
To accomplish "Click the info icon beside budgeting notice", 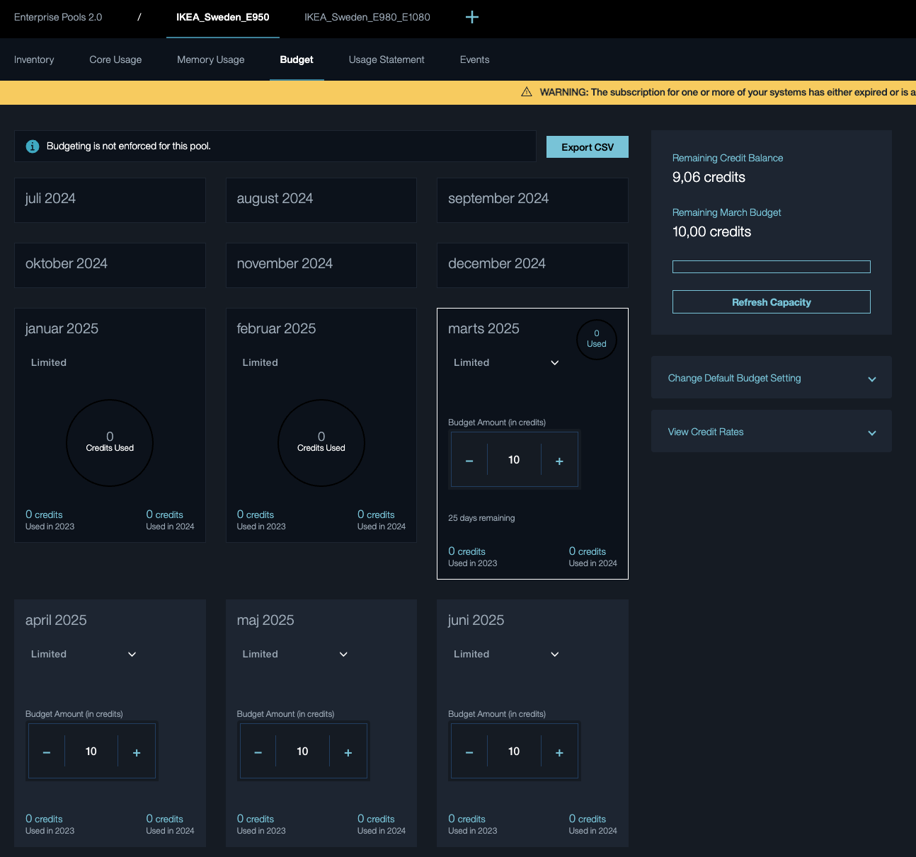I will pos(33,146).
